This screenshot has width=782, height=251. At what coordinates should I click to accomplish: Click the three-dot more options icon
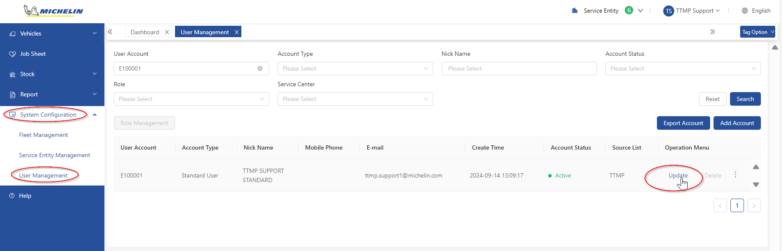point(736,175)
